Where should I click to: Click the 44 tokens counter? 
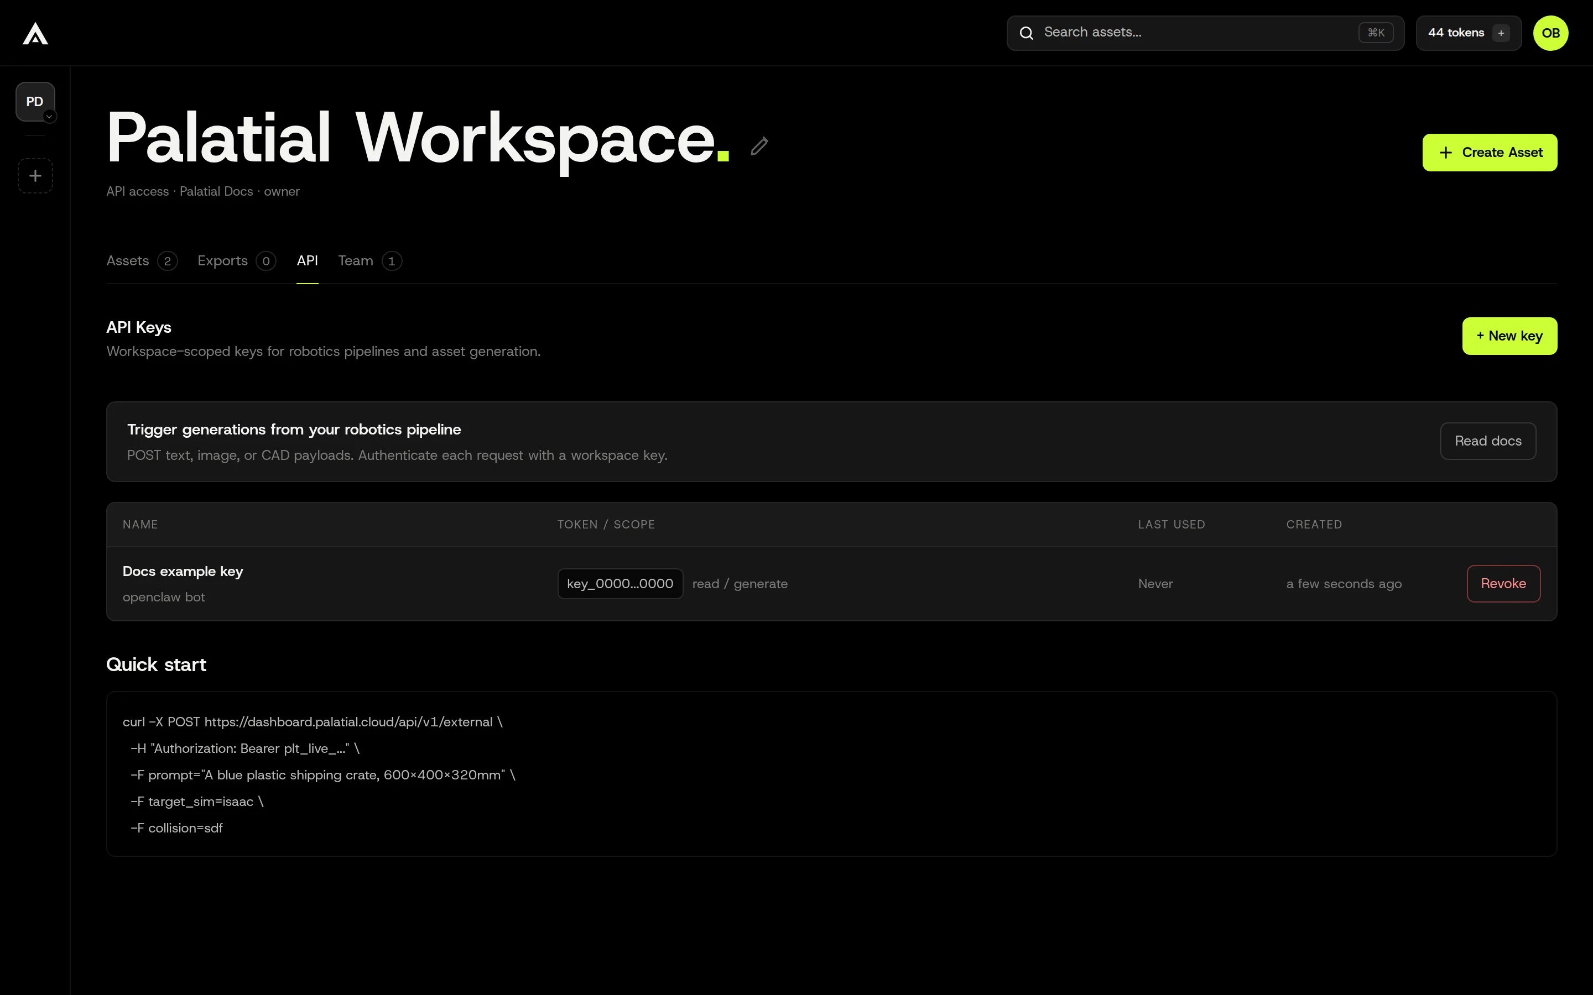click(1456, 33)
